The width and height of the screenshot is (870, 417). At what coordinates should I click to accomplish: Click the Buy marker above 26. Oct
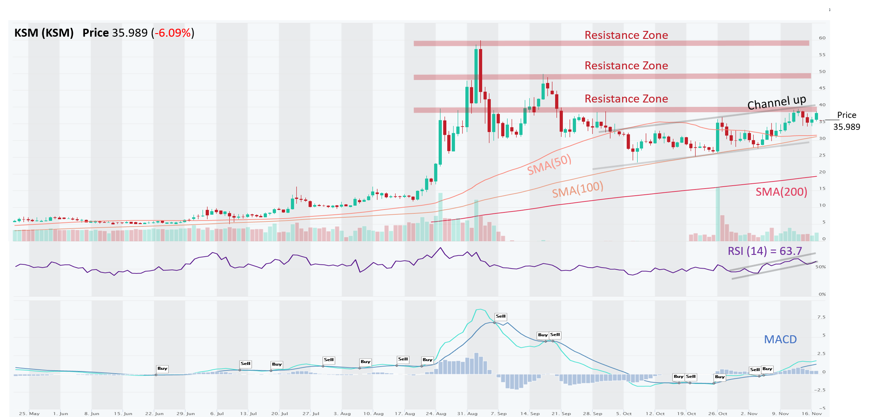coord(720,377)
